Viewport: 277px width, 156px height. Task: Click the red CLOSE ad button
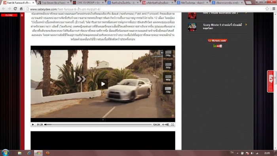coord(9,15)
